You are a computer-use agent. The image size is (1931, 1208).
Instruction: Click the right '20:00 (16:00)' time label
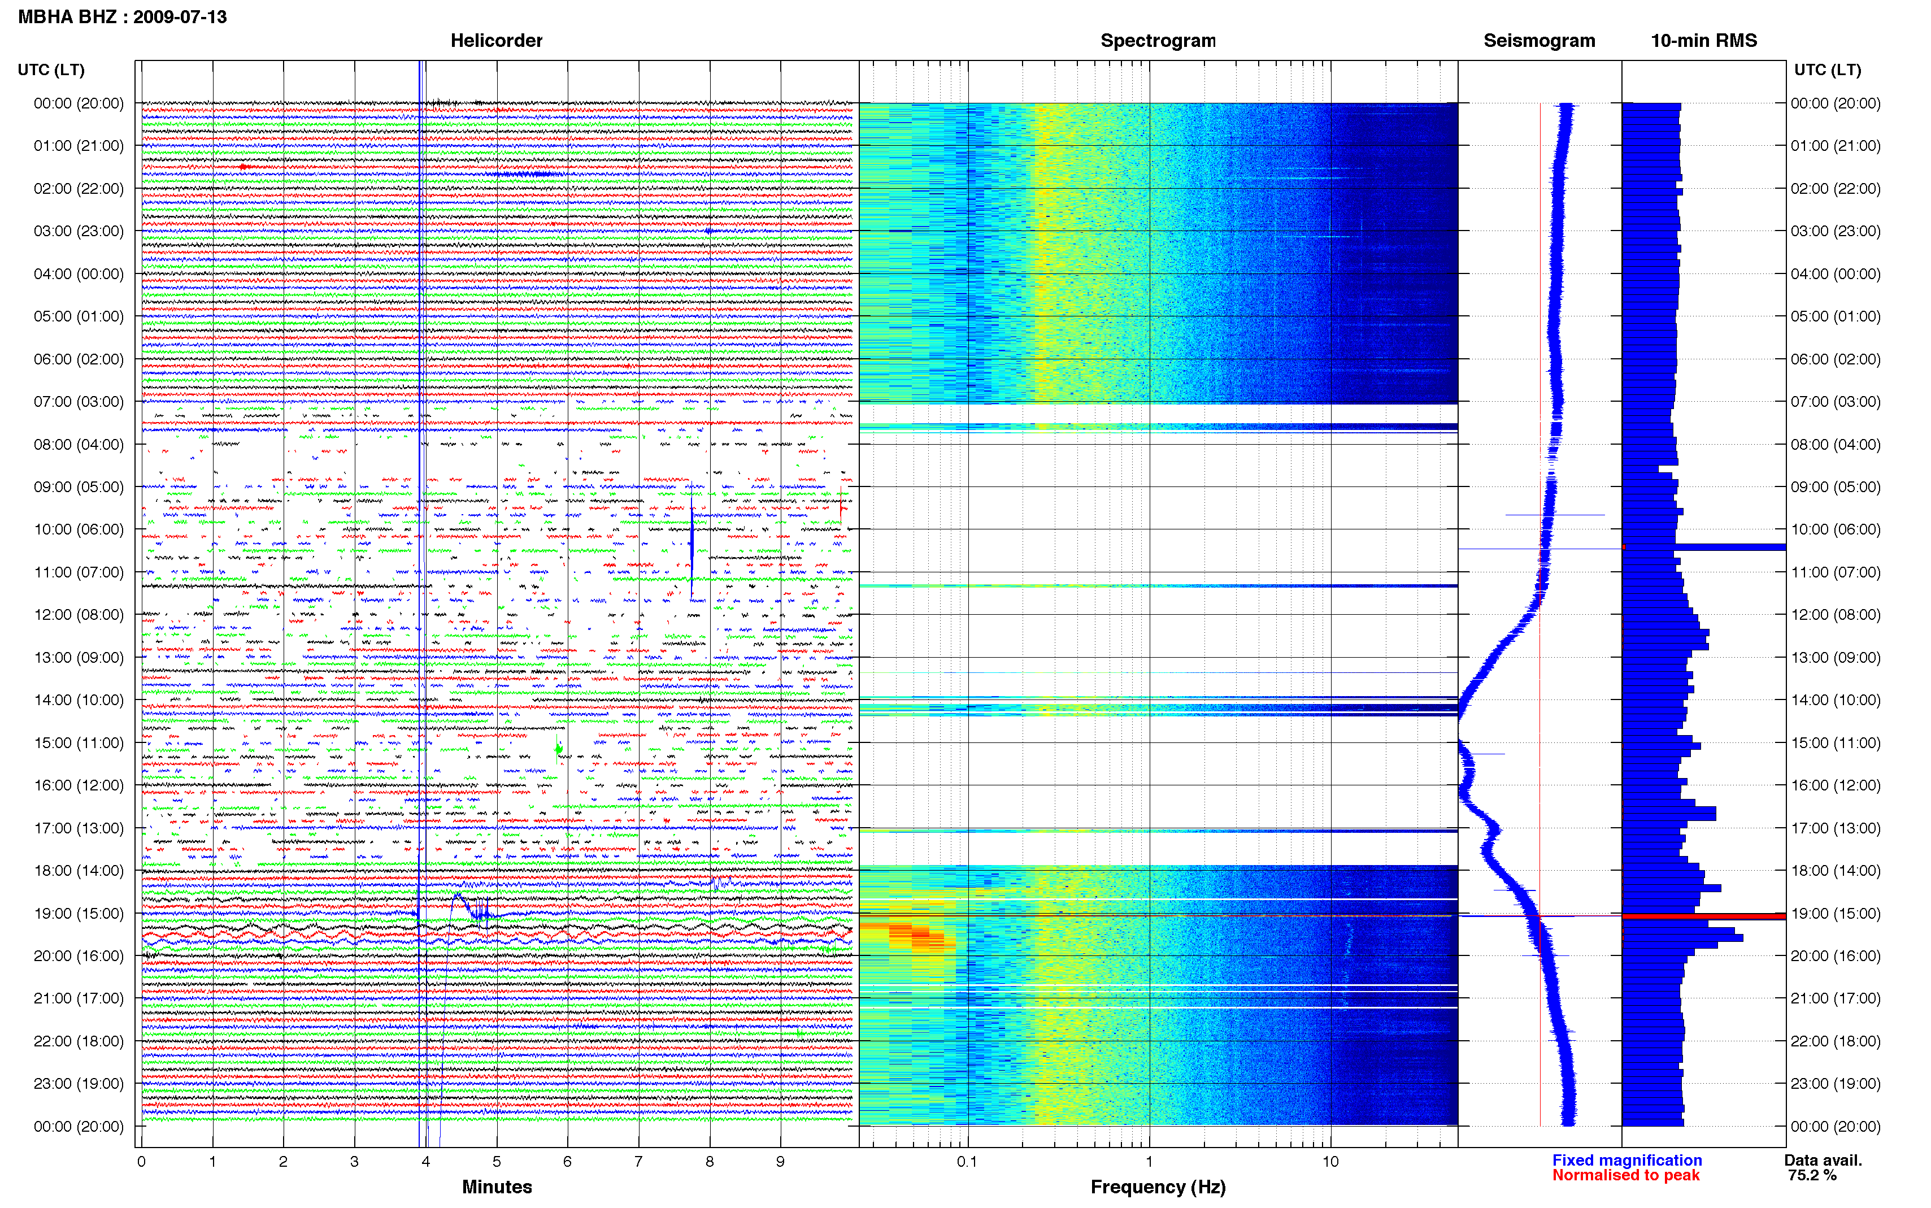coord(1835,955)
